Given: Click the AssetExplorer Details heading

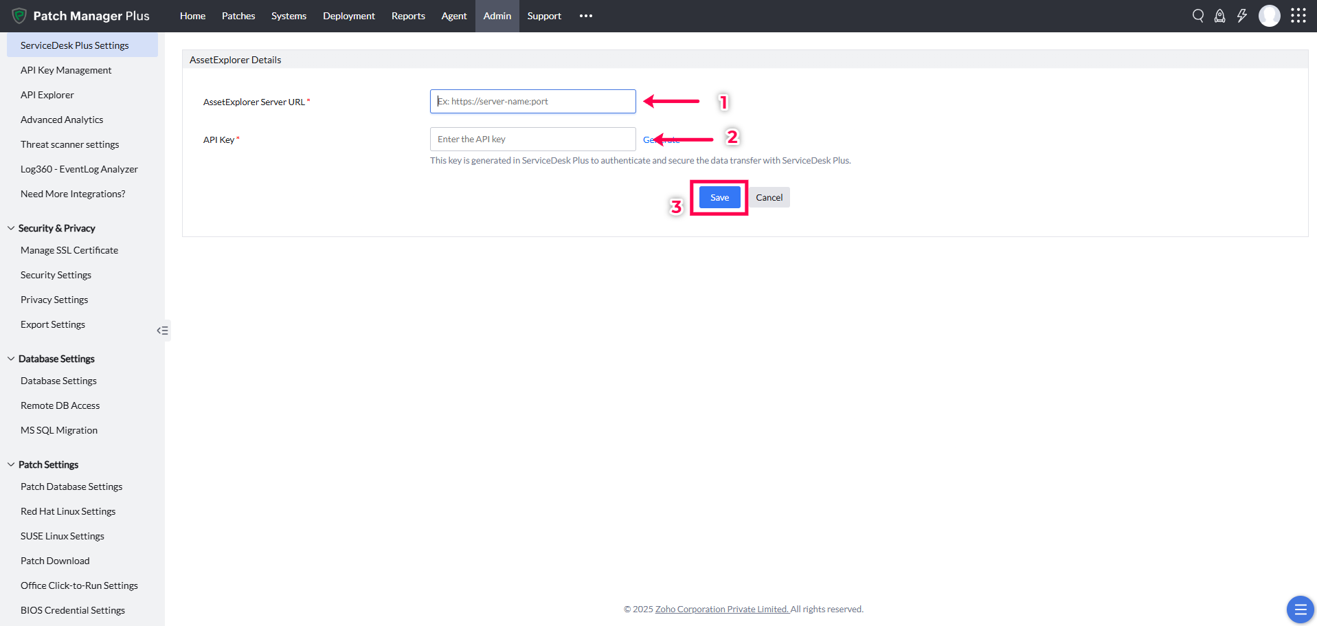Looking at the screenshot, I should (236, 60).
